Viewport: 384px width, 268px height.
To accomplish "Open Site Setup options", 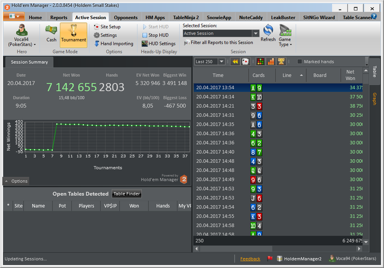I will (x=108, y=27).
